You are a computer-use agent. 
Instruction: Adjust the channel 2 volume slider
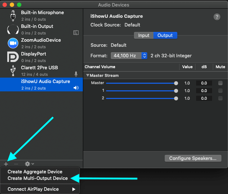142,99
